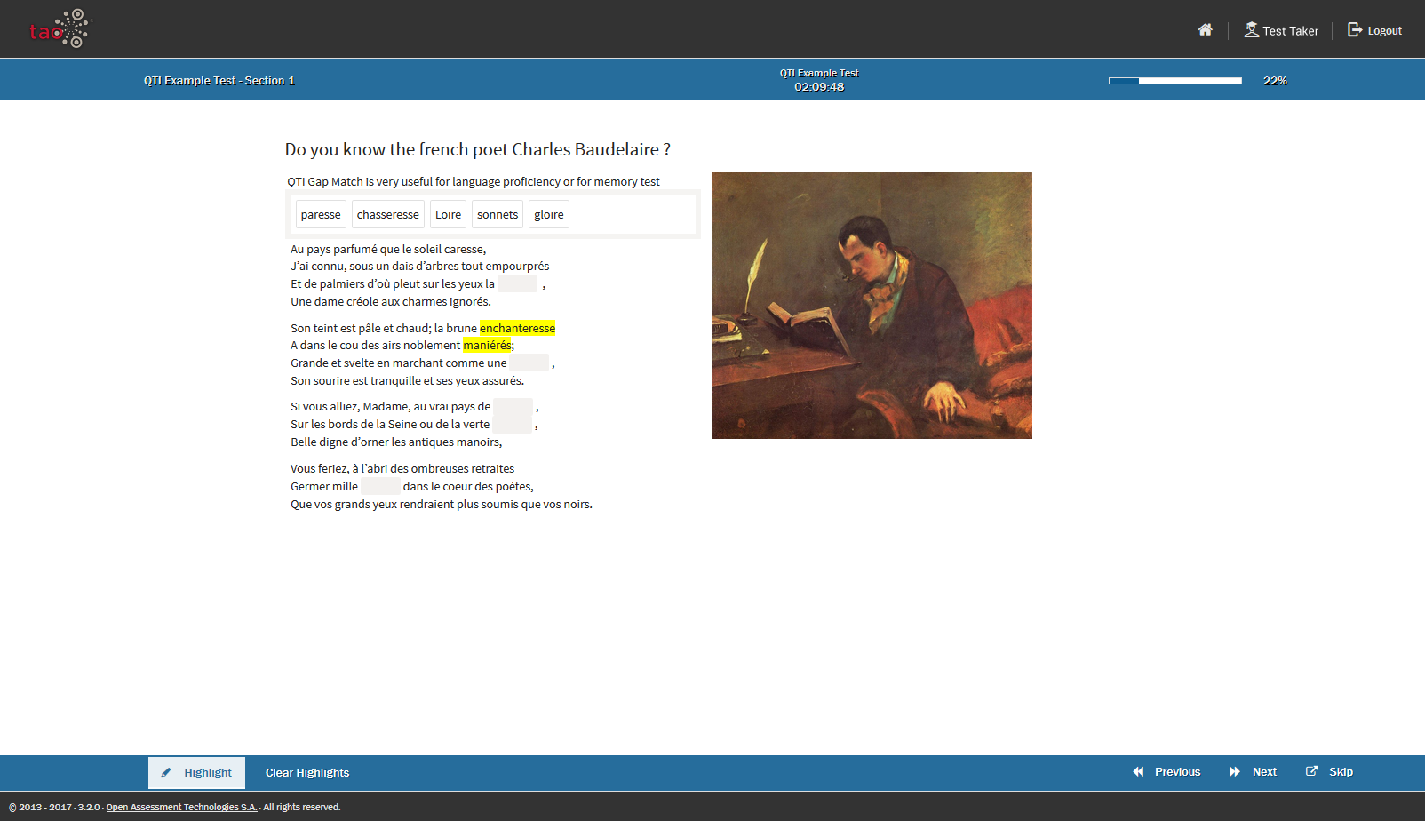Click the Test Taker label

click(x=1290, y=31)
